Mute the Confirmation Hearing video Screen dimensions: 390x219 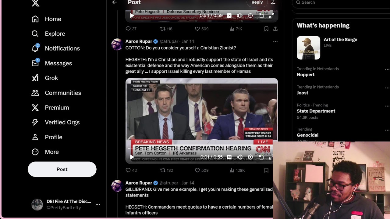[240, 157]
